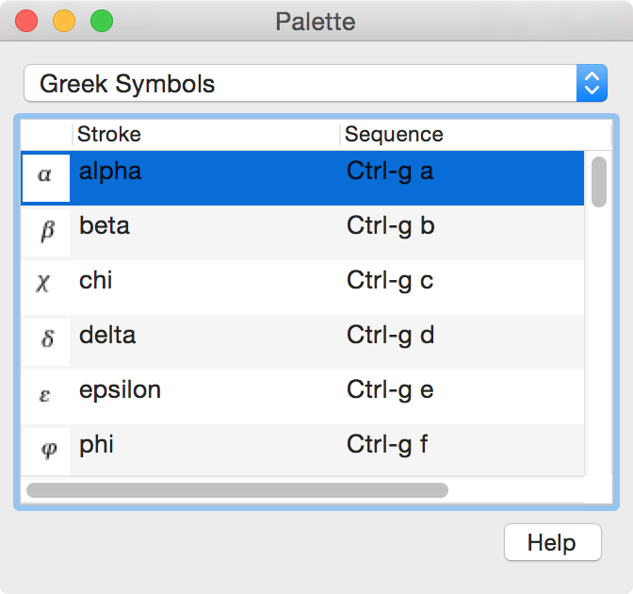Select the alpha symbol icon
Viewport: 633px width, 594px height.
[45, 178]
